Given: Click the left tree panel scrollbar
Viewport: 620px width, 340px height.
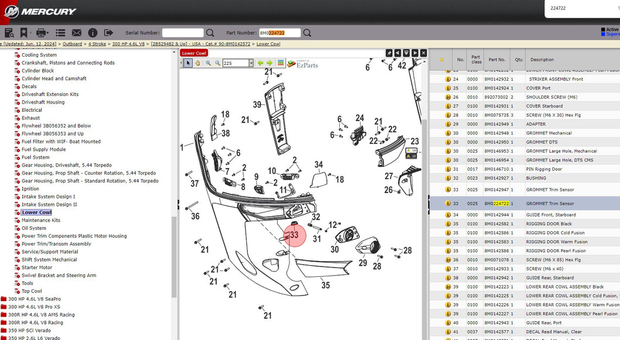Looking at the screenshot, I should (174, 257).
